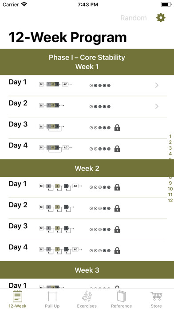Open Week 1 Day 2 chevron arrow
Screen dimensions: 174x309
[157, 107]
